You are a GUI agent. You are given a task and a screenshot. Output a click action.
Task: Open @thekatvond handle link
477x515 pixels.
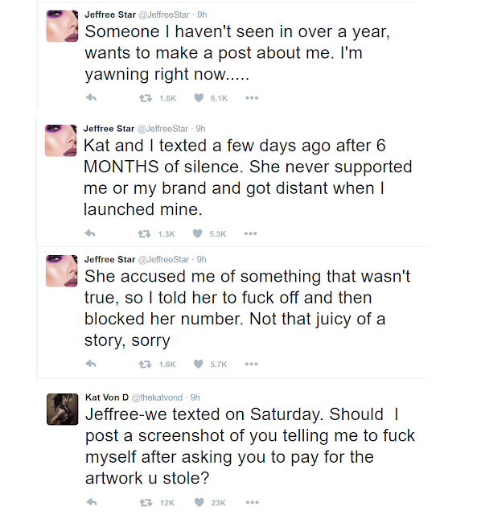[157, 398]
